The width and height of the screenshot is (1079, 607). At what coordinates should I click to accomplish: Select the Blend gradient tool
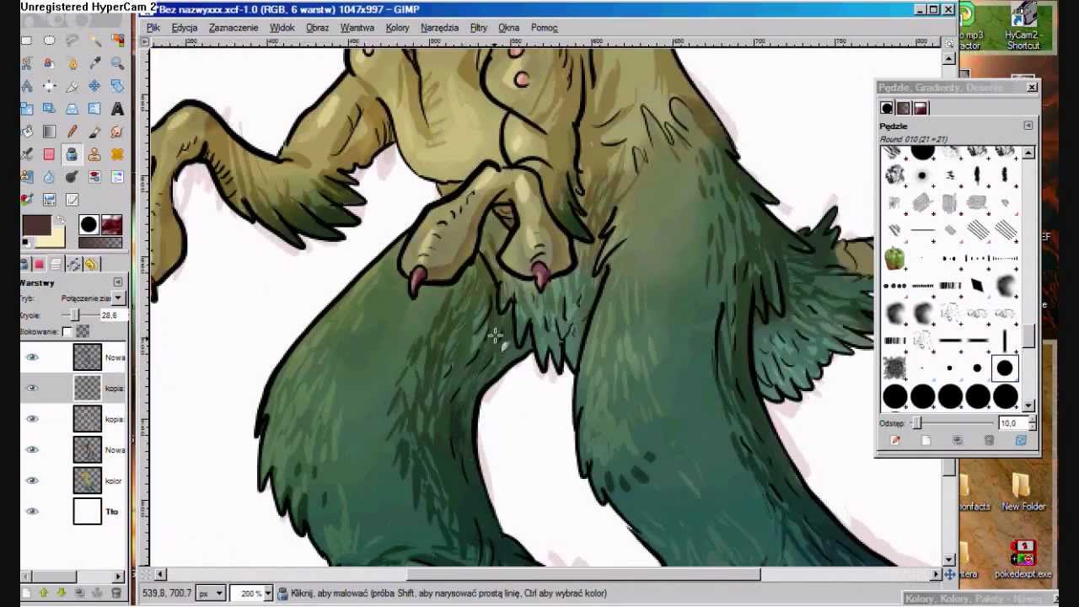point(49,132)
